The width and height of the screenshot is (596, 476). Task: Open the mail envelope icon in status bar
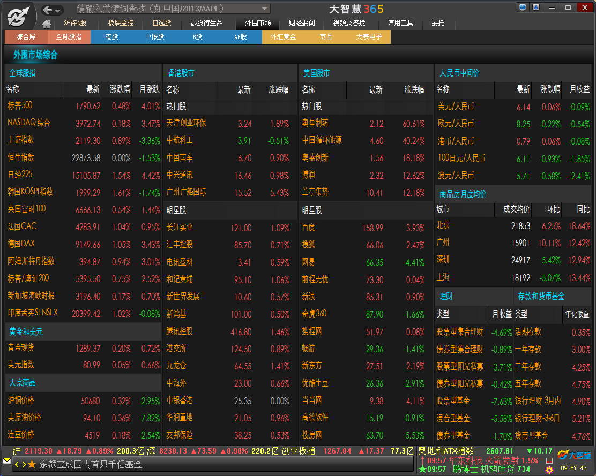(6, 461)
